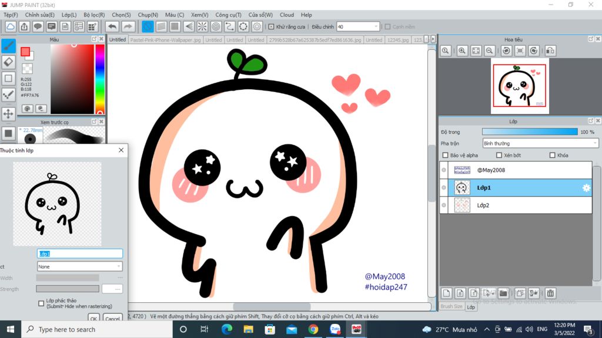
Task: Open the Lớp(L) menu
Action: tap(69, 15)
